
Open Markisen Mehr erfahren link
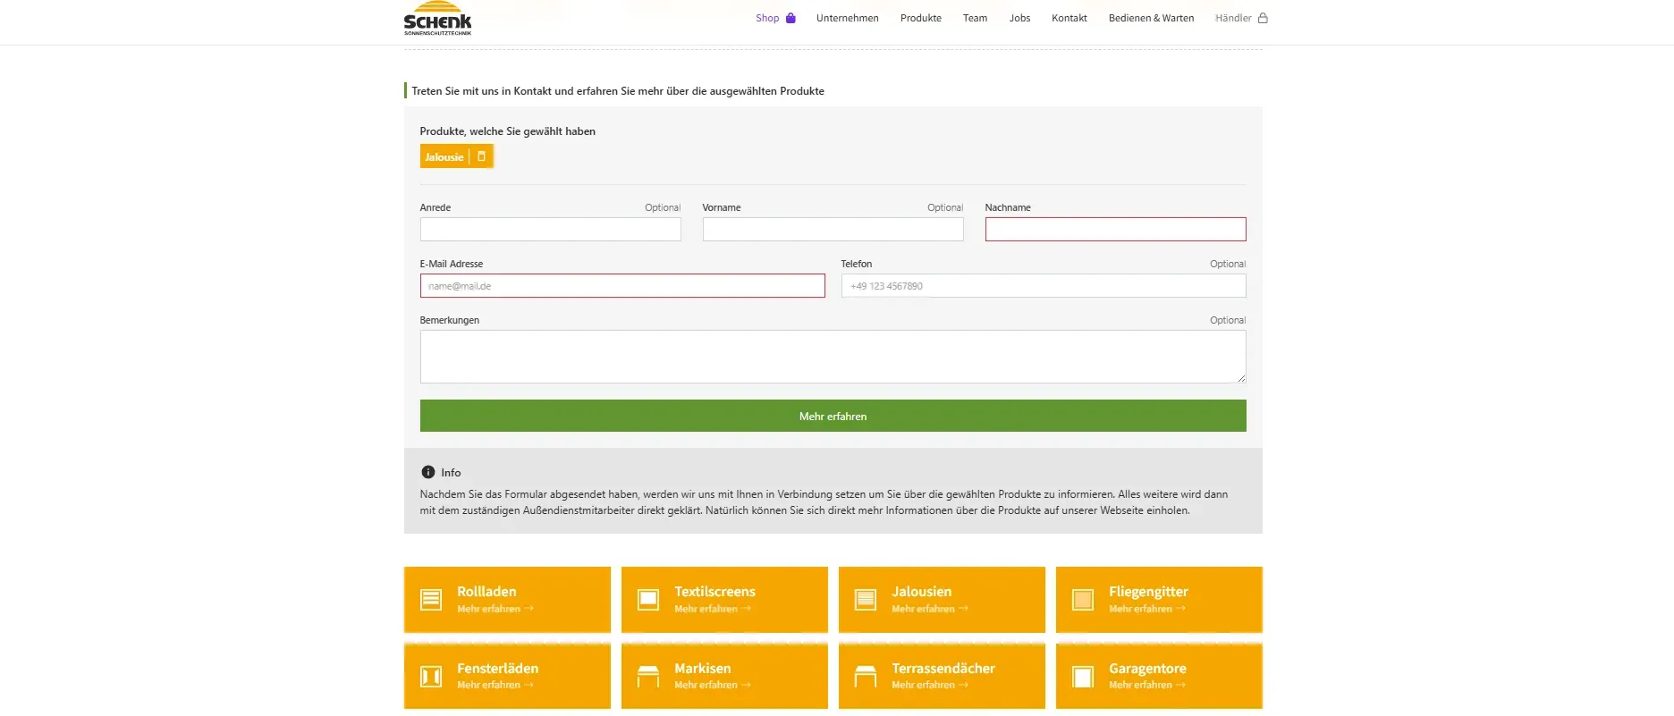[713, 685]
